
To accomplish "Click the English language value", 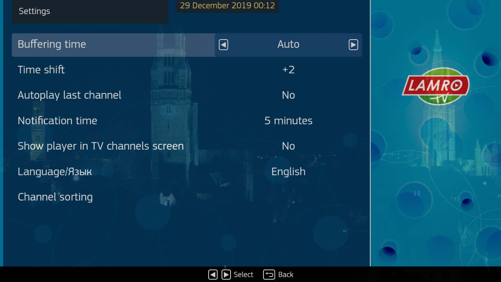I will (x=288, y=172).
